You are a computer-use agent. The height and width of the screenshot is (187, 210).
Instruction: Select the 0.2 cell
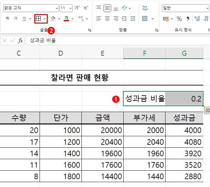click(184, 99)
